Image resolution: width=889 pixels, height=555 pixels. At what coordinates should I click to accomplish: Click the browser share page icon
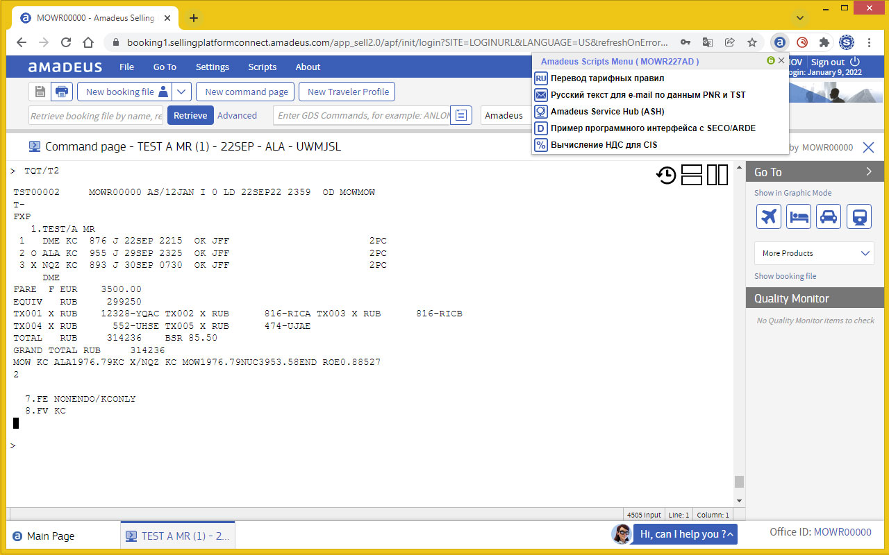pos(730,42)
